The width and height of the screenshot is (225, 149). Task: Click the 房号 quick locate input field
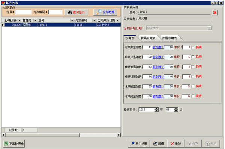click(23, 12)
